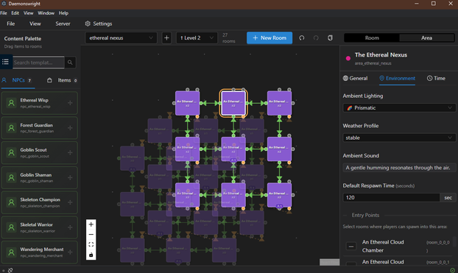The height and width of the screenshot is (273, 458).
Task: Open Settings with the gear icon
Action: 99,24
